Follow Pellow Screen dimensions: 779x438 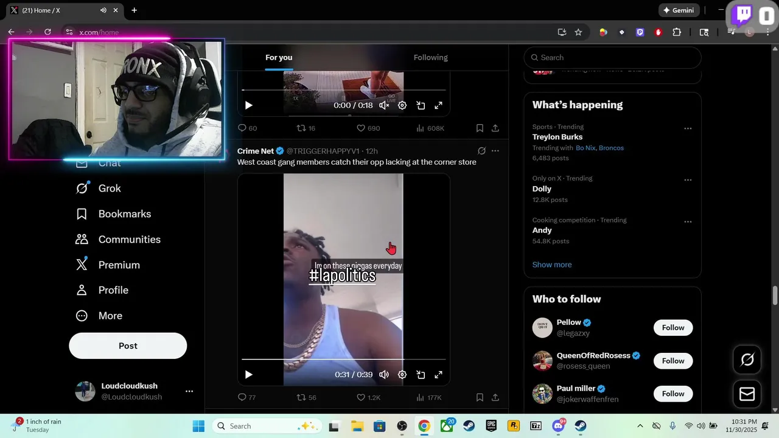click(x=673, y=327)
